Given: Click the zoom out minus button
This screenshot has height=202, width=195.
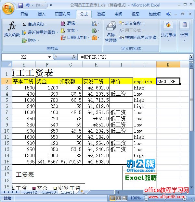Looking at the screenshot, I should click(x=146, y=198).
